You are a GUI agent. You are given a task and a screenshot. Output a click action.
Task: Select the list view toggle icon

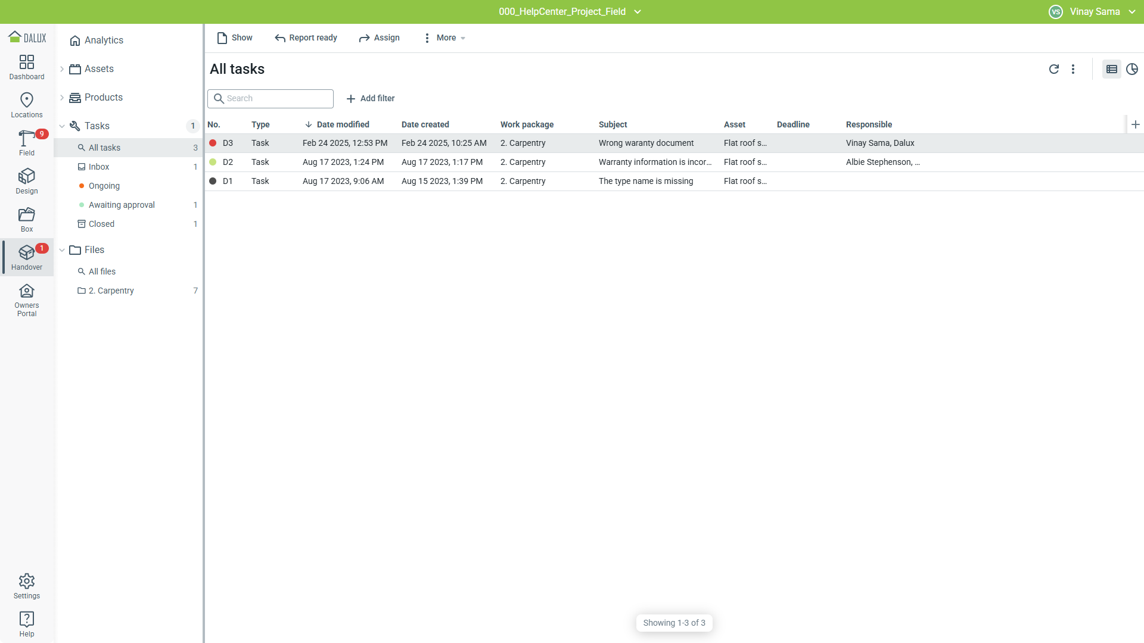pos(1111,69)
